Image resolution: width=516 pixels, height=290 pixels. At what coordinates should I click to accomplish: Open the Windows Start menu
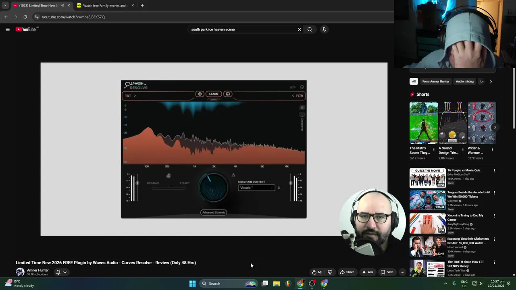(192, 284)
